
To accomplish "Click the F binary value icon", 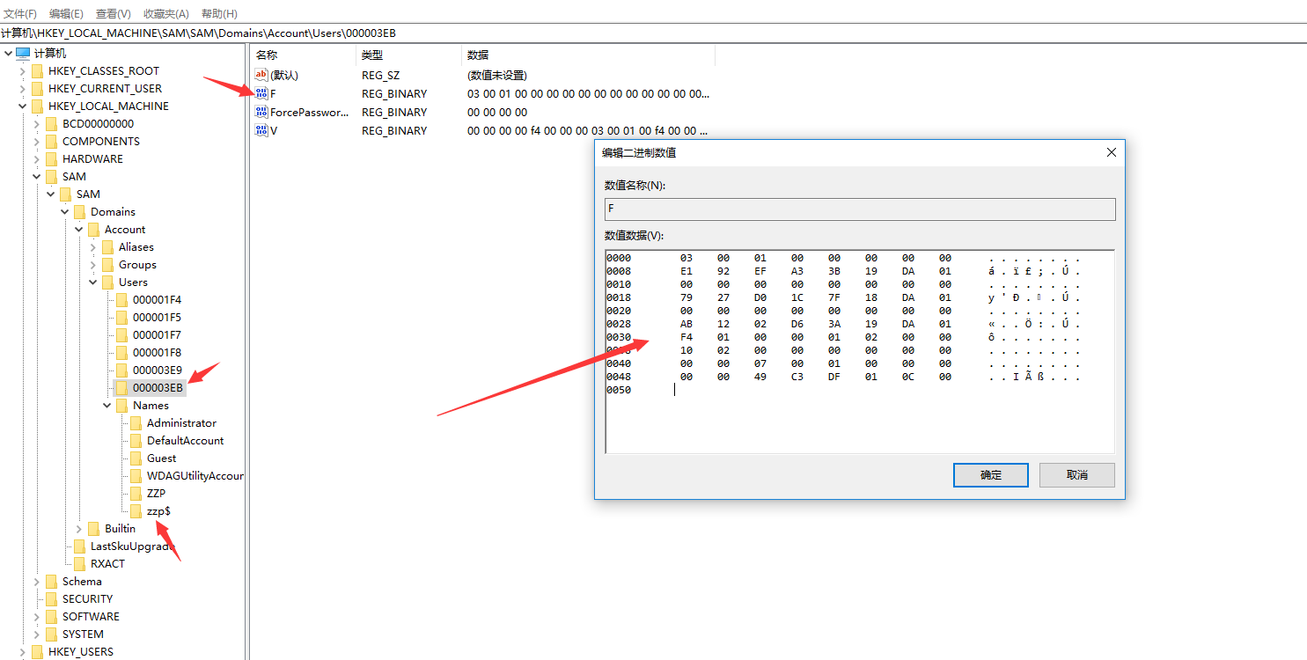I will [x=261, y=93].
